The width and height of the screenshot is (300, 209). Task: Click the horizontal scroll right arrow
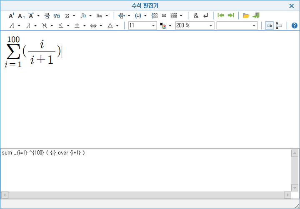coord(287,195)
